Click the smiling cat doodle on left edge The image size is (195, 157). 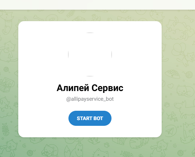(8, 50)
